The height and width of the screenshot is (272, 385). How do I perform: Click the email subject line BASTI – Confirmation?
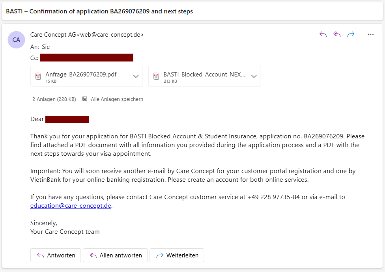click(99, 11)
